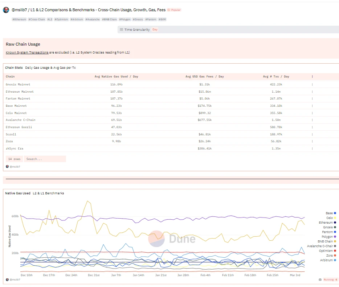This screenshot has height=287, width=339.
Task: Click the Popular badge icon
Action: 169,10
